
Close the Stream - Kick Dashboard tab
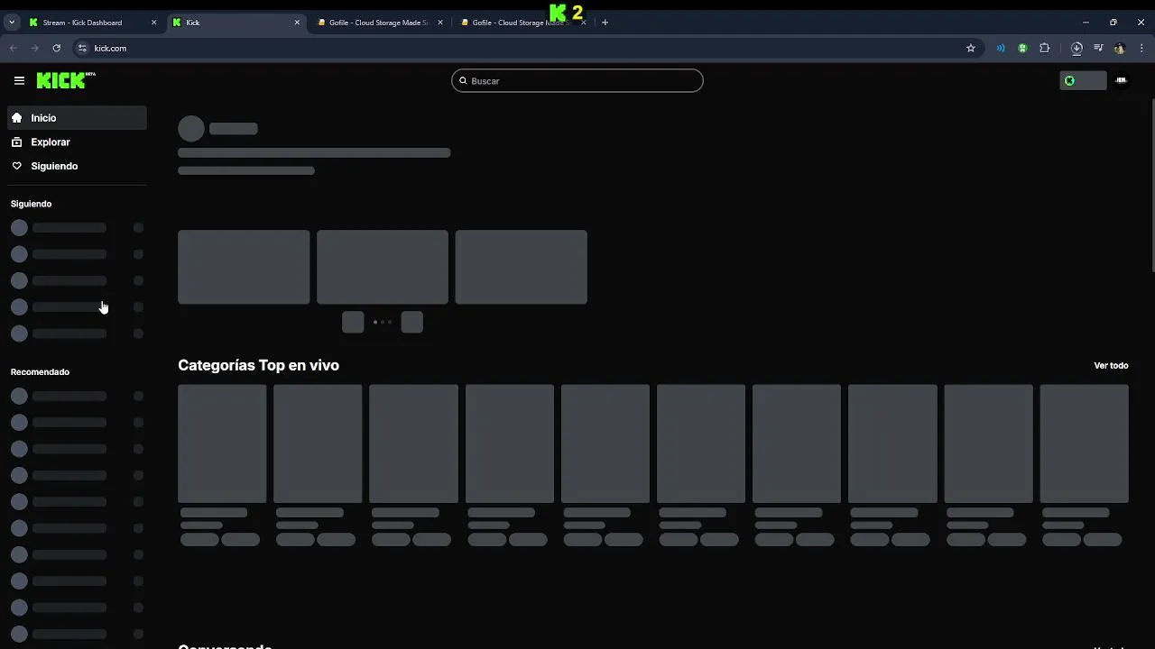[x=153, y=23]
